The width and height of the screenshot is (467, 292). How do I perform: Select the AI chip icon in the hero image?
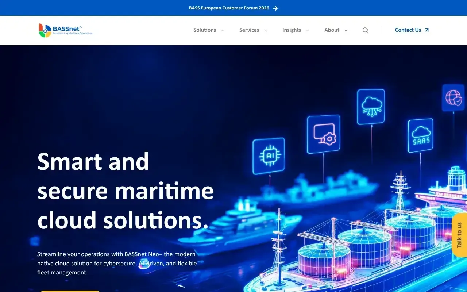(269, 156)
